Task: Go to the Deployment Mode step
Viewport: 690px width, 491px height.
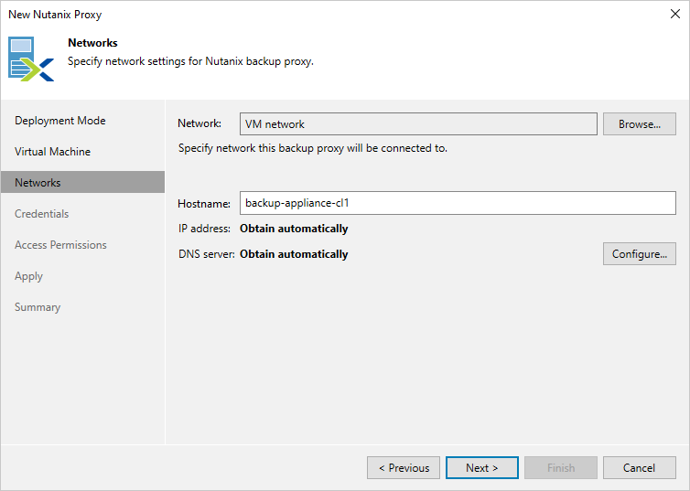Action: click(x=60, y=121)
